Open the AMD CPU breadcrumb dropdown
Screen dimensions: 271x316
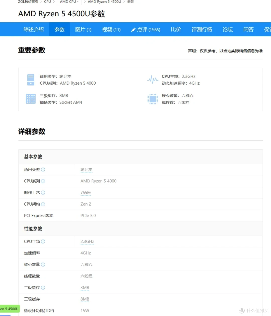tap(69, 2)
